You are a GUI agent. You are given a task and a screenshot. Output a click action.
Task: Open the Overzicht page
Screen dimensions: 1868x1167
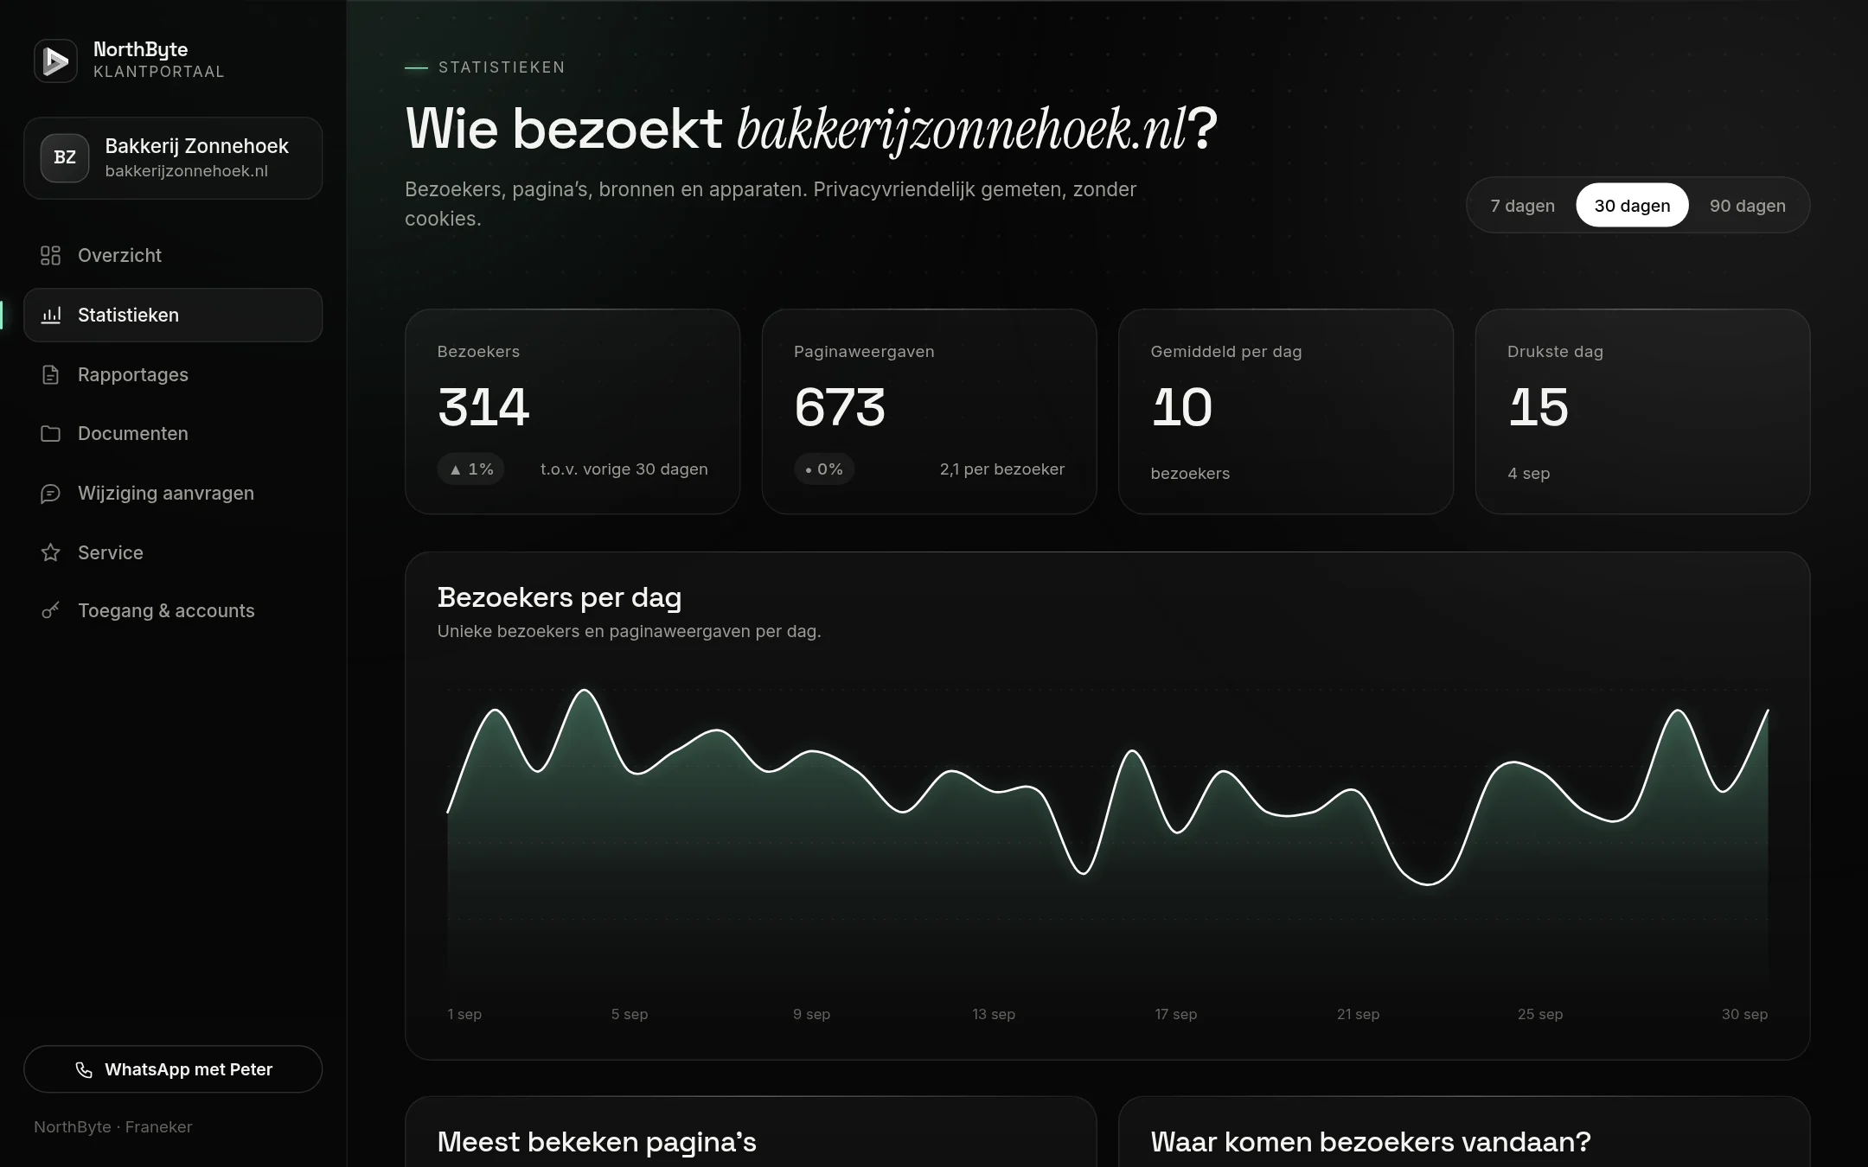(x=173, y=255)
